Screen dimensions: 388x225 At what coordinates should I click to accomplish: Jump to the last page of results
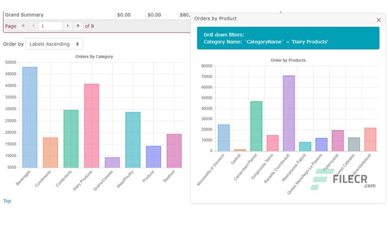coord(78,26)
